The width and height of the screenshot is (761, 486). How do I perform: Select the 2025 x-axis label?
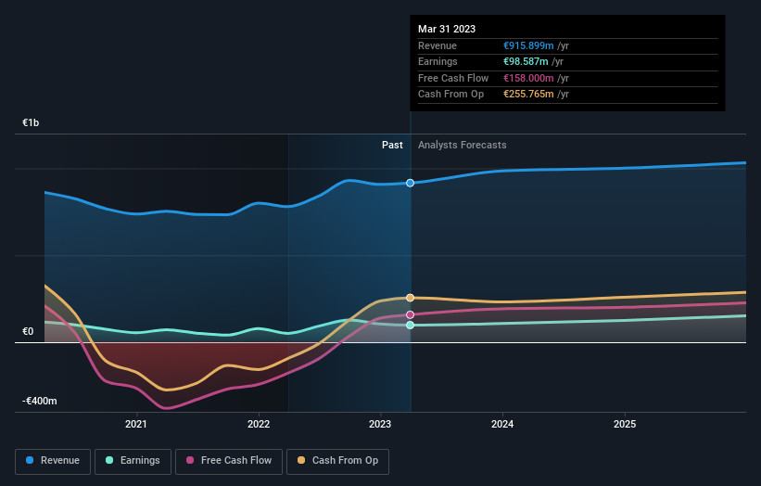coord(625,424)
